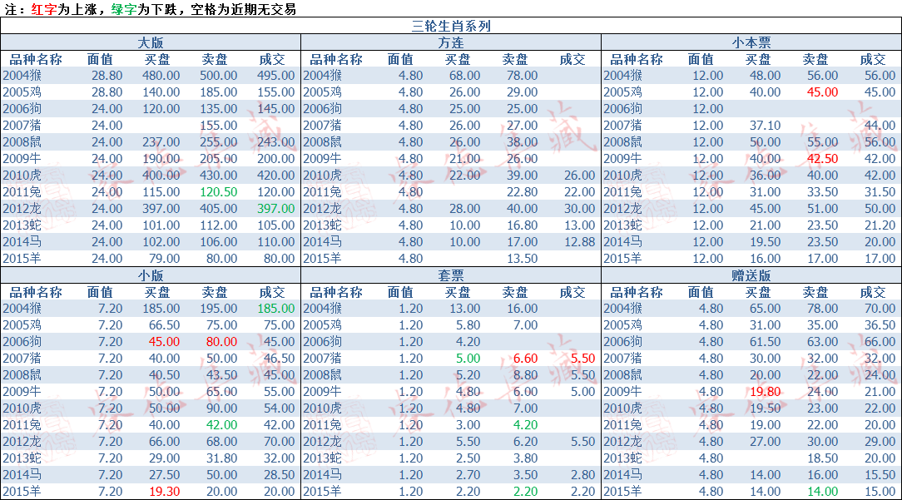Select 2008鼠 row name in 赠送版

[622, 376]
